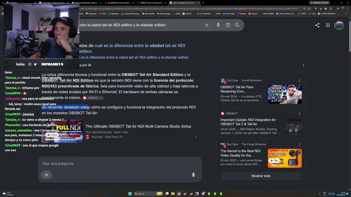Image resolution: width=351 pixels, height=197 pixels.
Task: Open the network status tray icon
Action: pos(330,194)
